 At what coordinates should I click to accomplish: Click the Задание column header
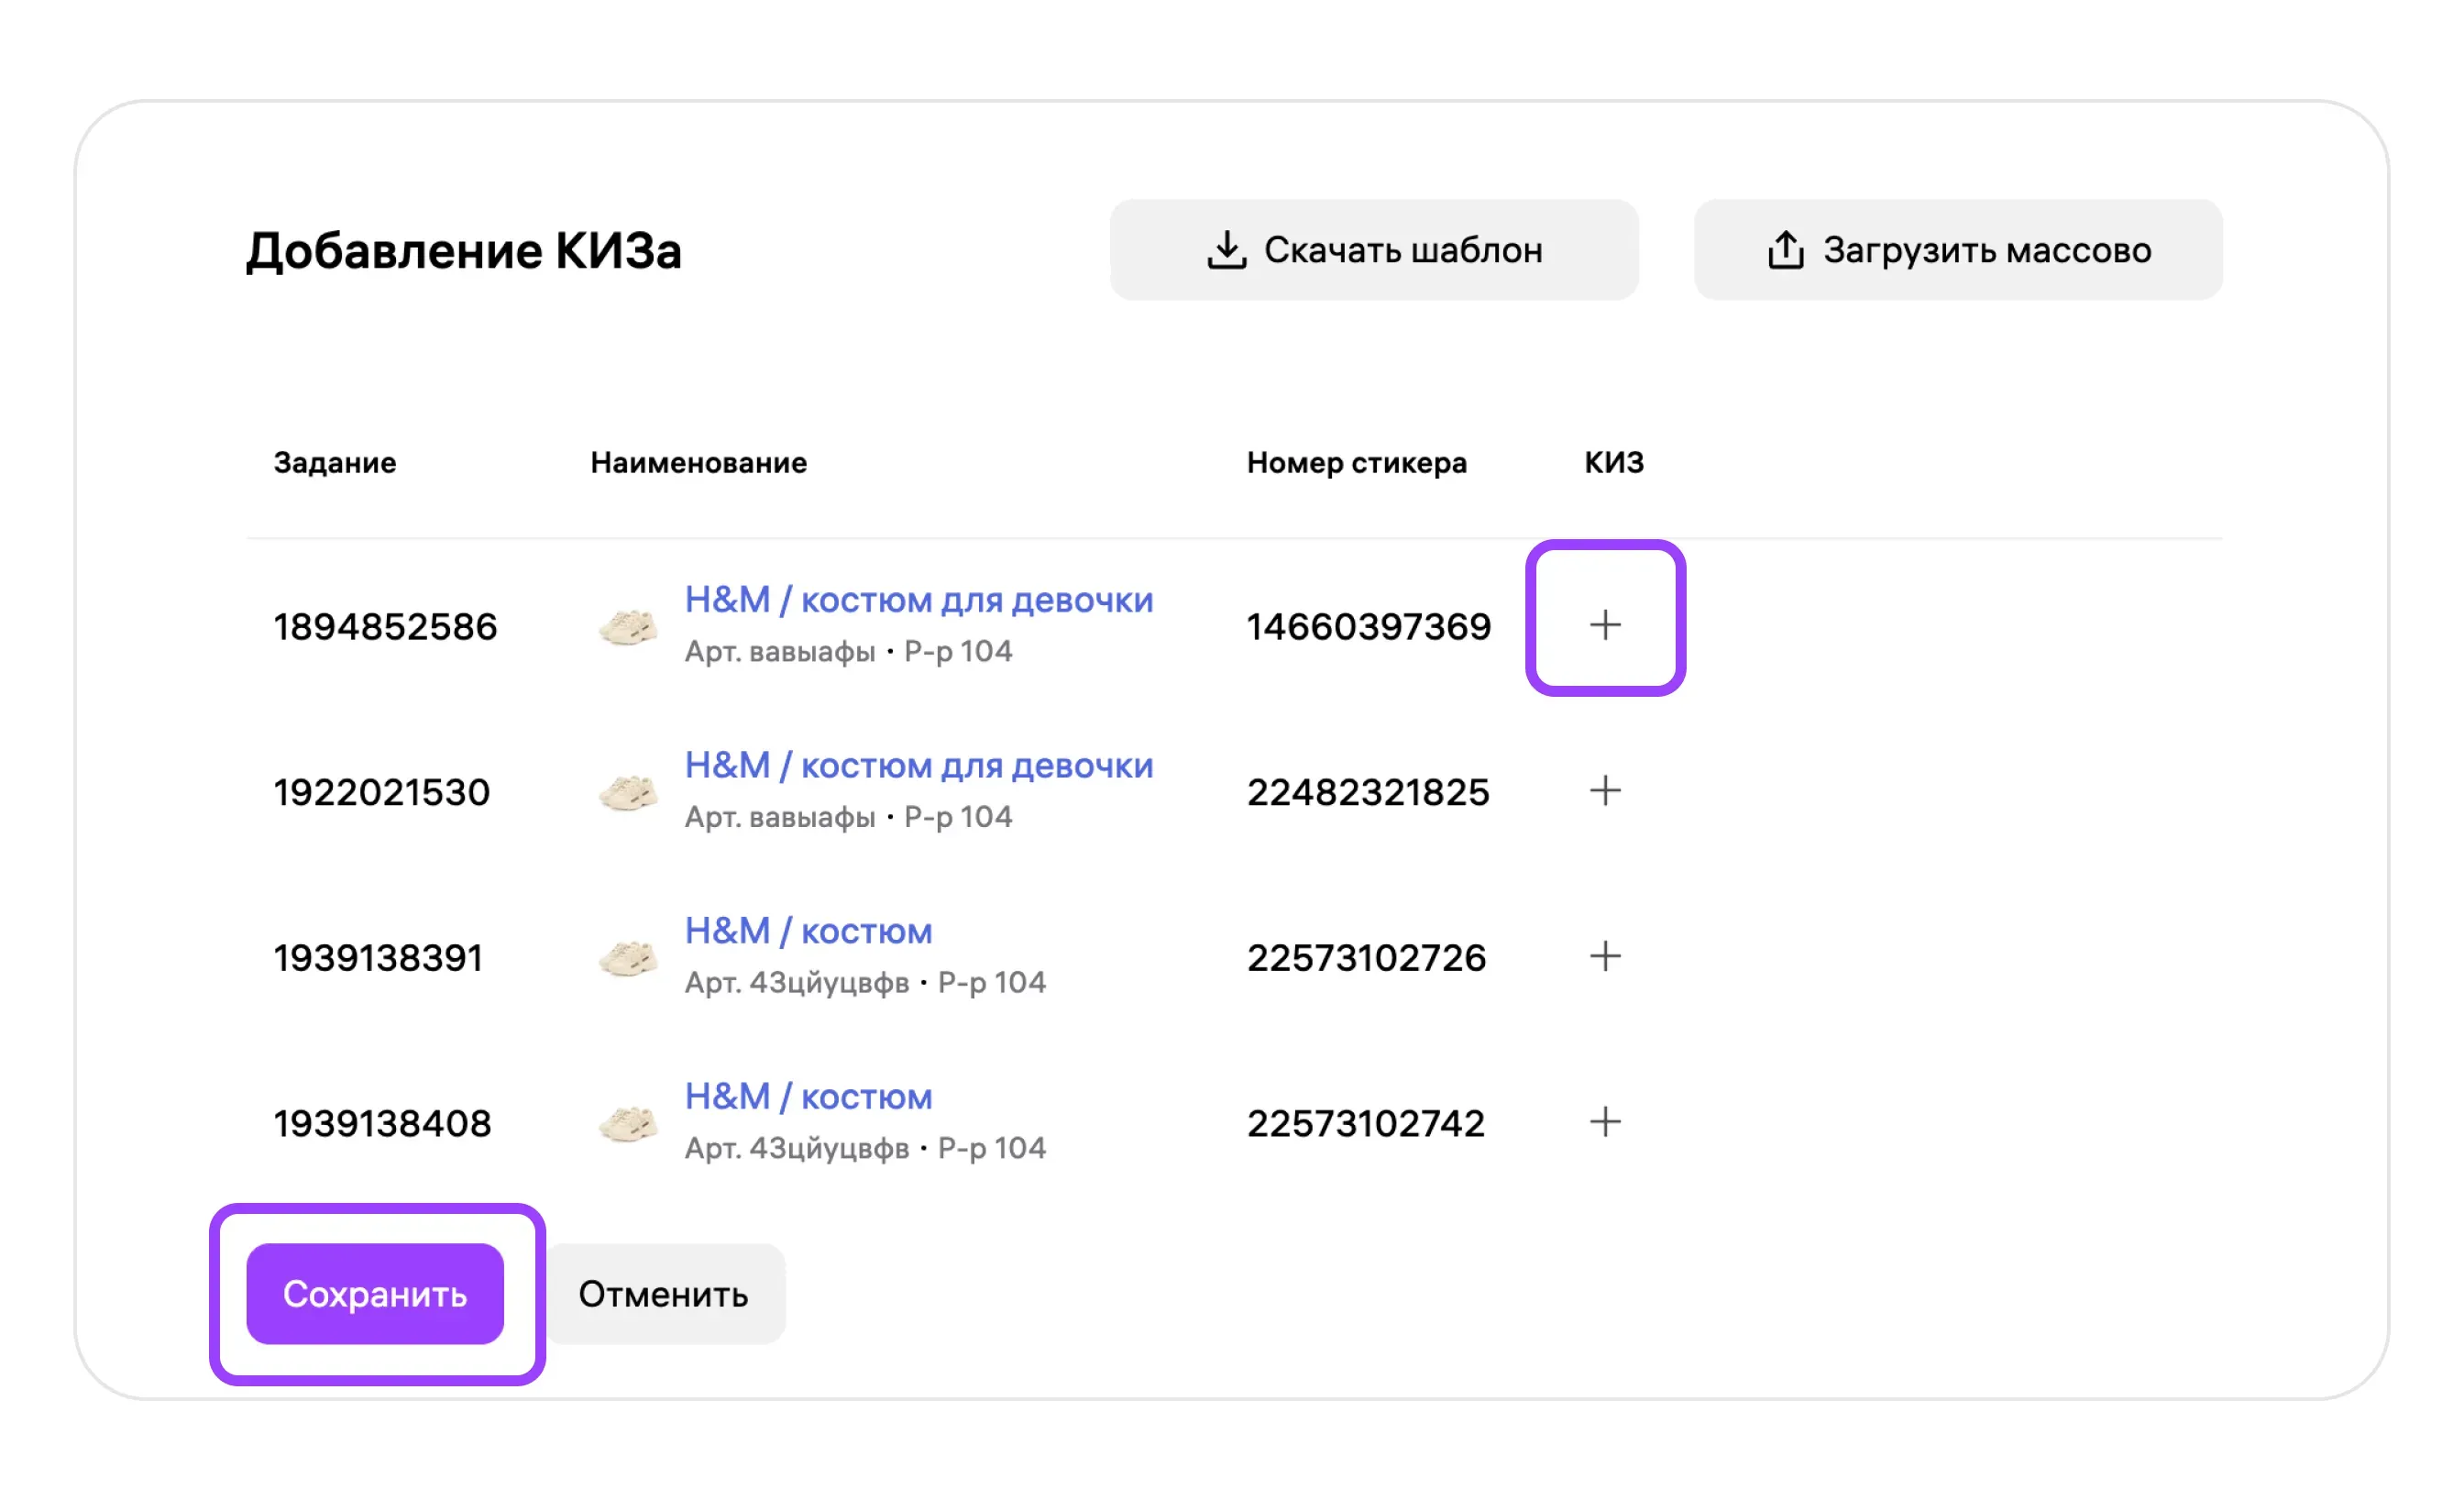click(335, 463)
